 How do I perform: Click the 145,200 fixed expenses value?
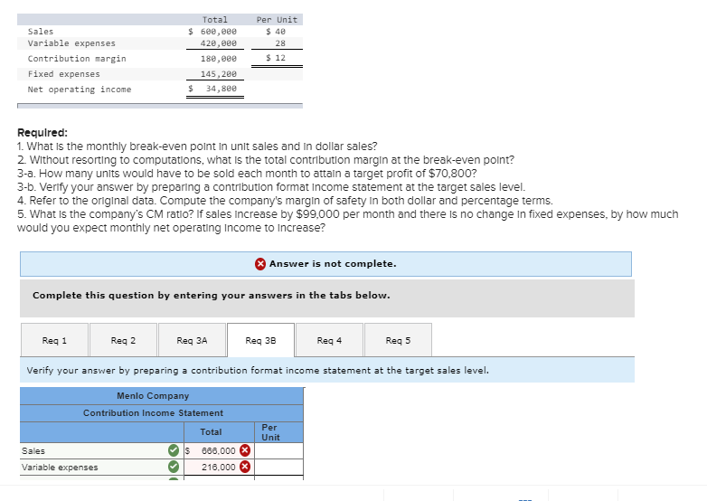click(x=218, y=74)
